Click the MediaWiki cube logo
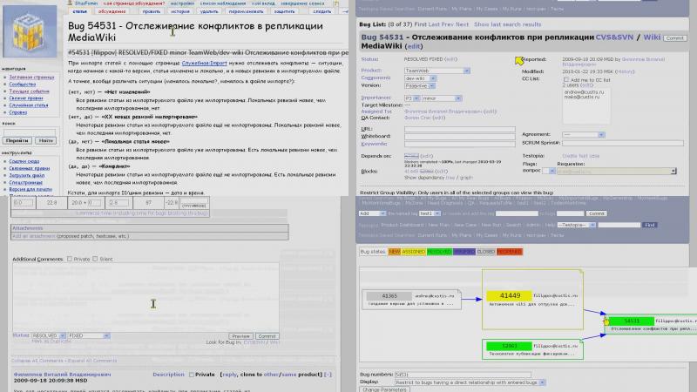Image resolution: width=697 pixels, height=392 pixels. (30, 31)
